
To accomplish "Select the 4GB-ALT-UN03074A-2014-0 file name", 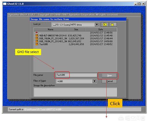I will click(x=53, y=36).
